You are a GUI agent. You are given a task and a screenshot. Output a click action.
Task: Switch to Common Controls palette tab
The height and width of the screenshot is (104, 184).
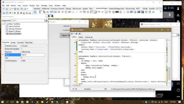[x=57, y=9]
